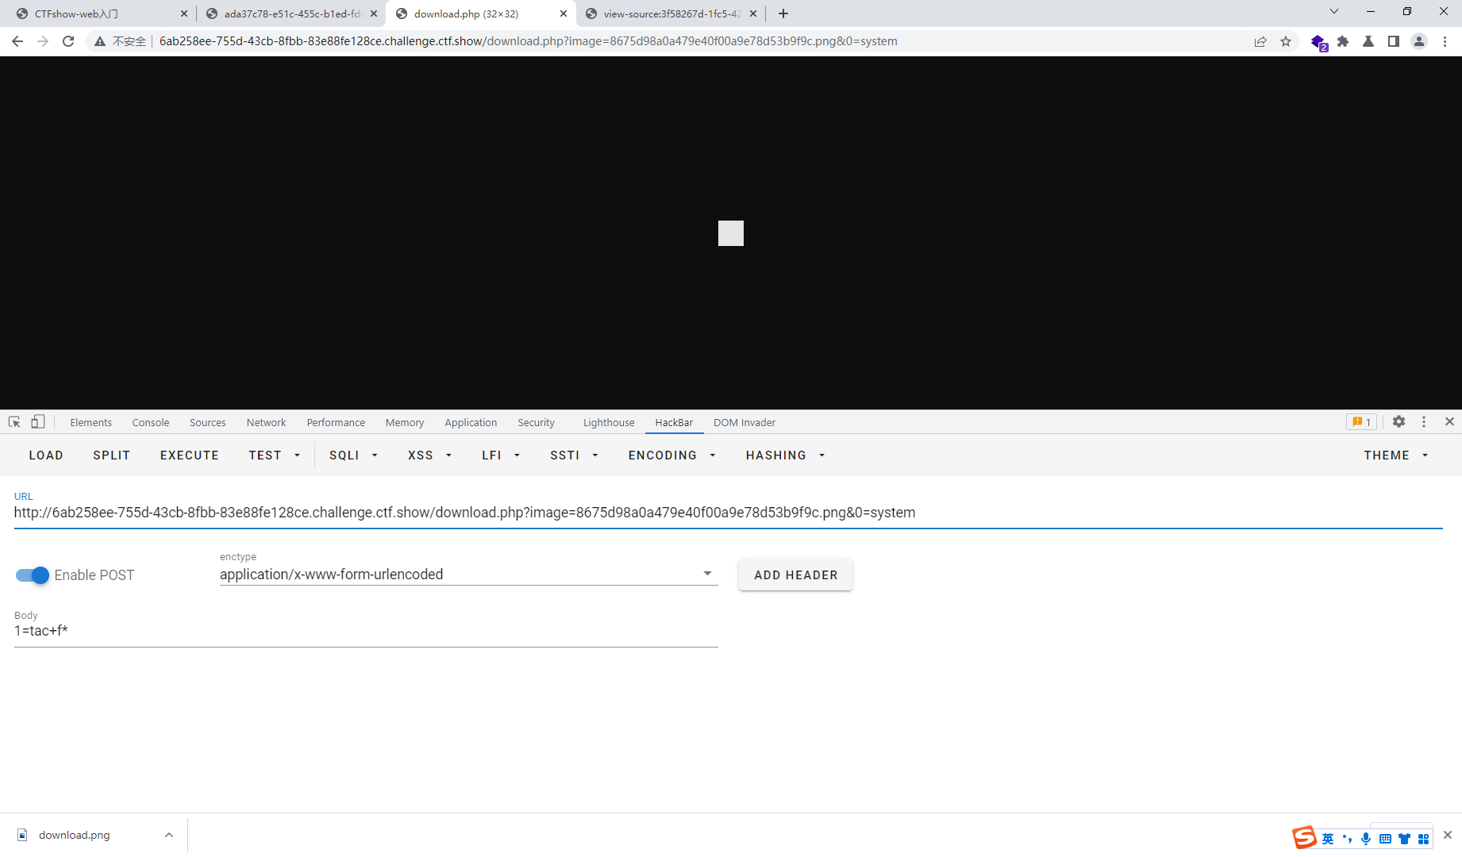Image resolution: width=1462 pixels, height=857 pixels.
Task: Open the Application panel
Action: tap(471, 422)
